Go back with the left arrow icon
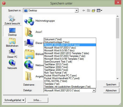 (x=84, y=11)
